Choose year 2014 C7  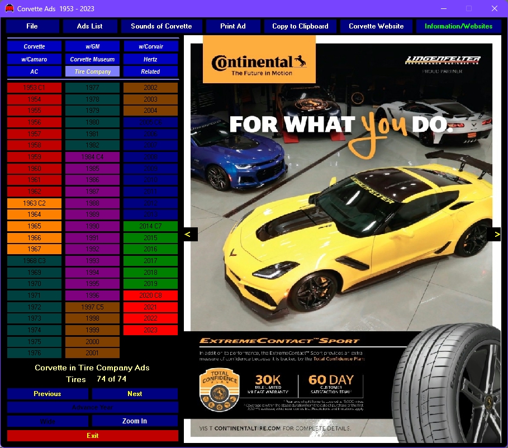click(x=151, y=226)
